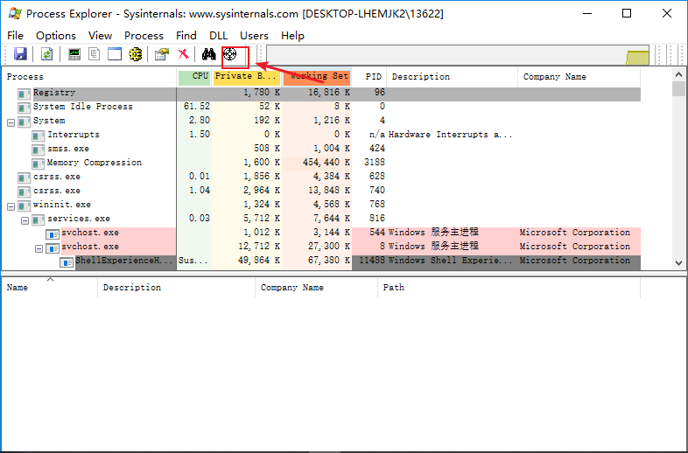Open the DLL menu

click(x=218, y=36)
